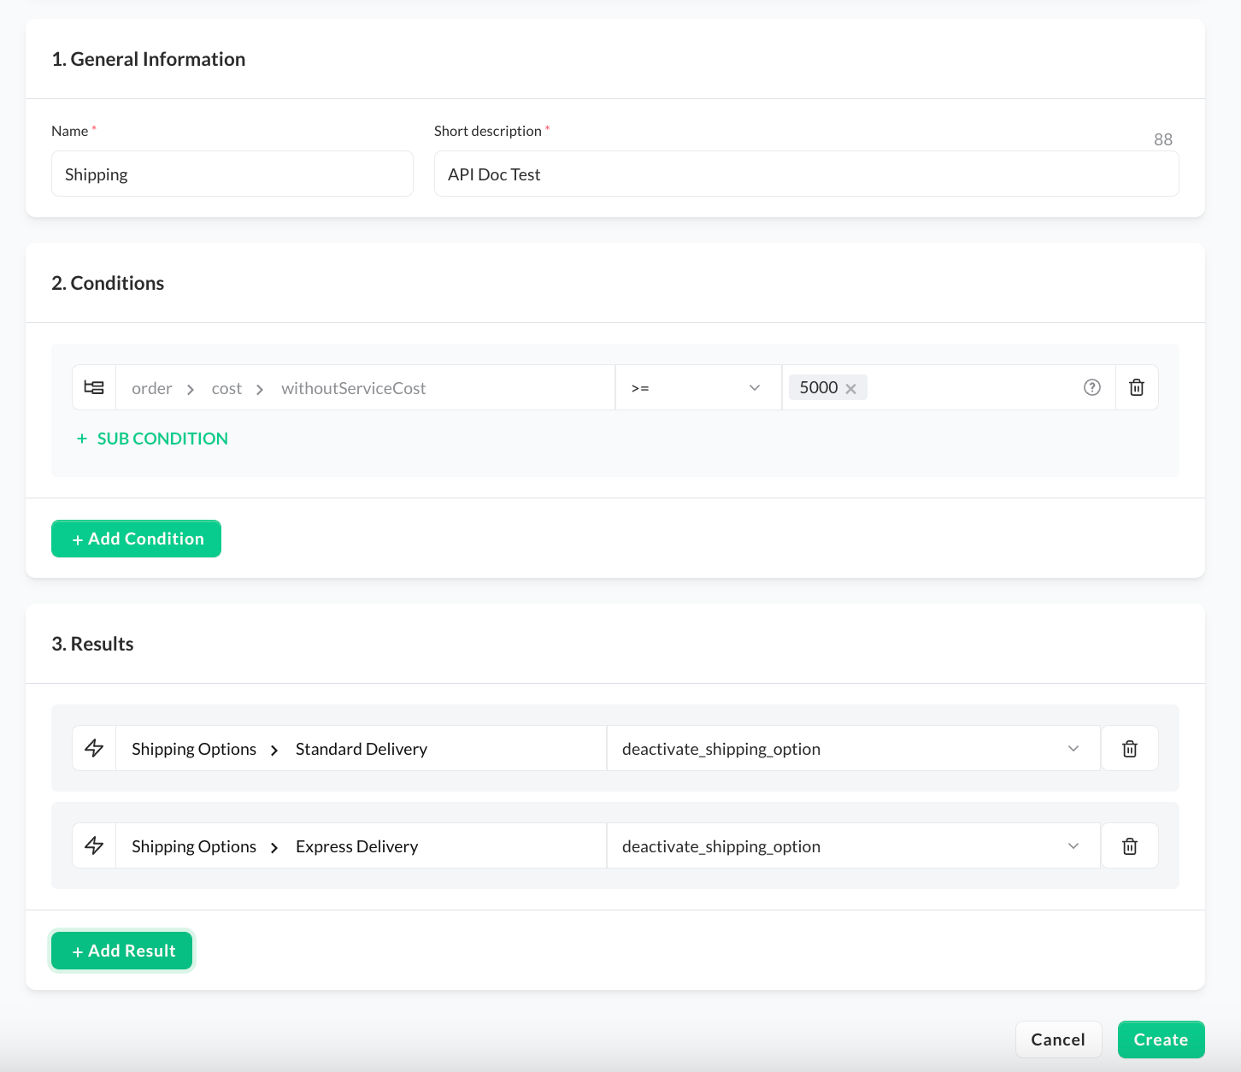Remove the 5000 value tag

pyautogui.click(x=850, y=389)
